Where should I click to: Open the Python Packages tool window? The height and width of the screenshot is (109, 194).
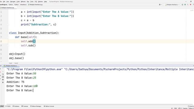[x=36, y=106]
